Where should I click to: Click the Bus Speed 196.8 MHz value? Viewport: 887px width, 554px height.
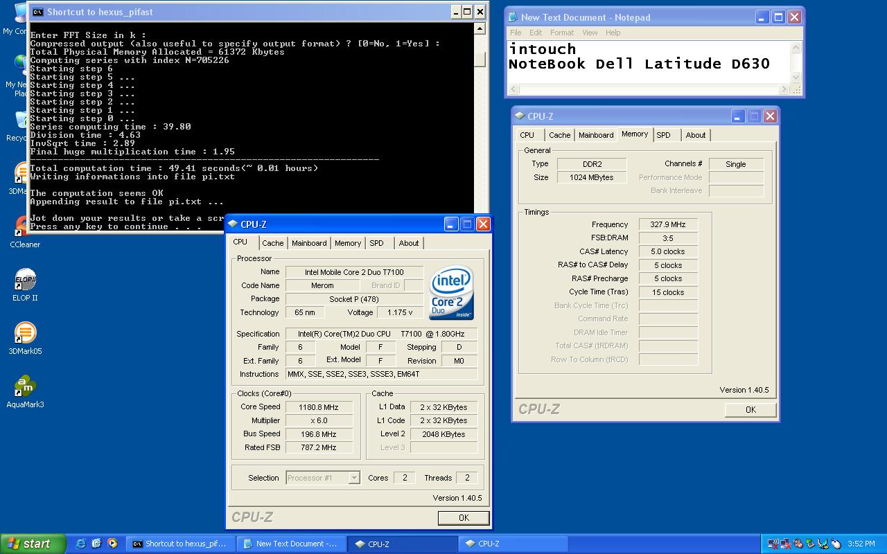pyautogui.click(x=319, y=434)
